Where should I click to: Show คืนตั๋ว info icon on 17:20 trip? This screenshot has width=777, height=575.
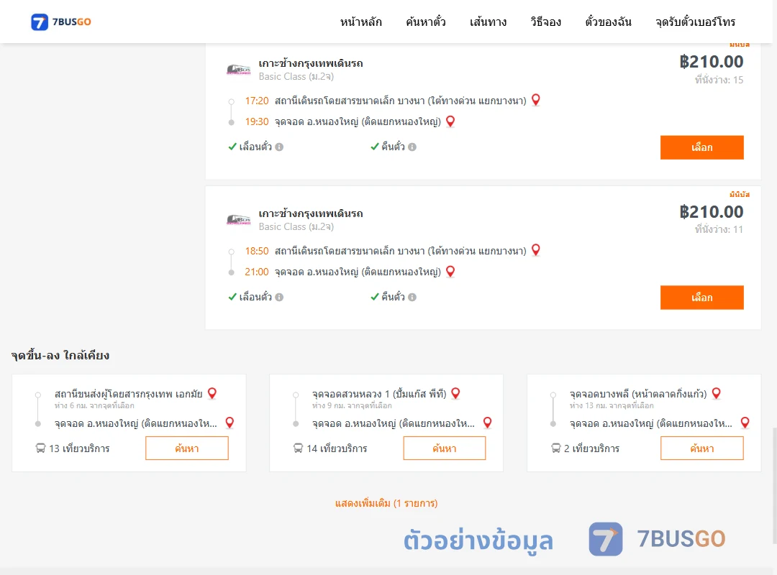pyautogui.click(x=412, y=147)
